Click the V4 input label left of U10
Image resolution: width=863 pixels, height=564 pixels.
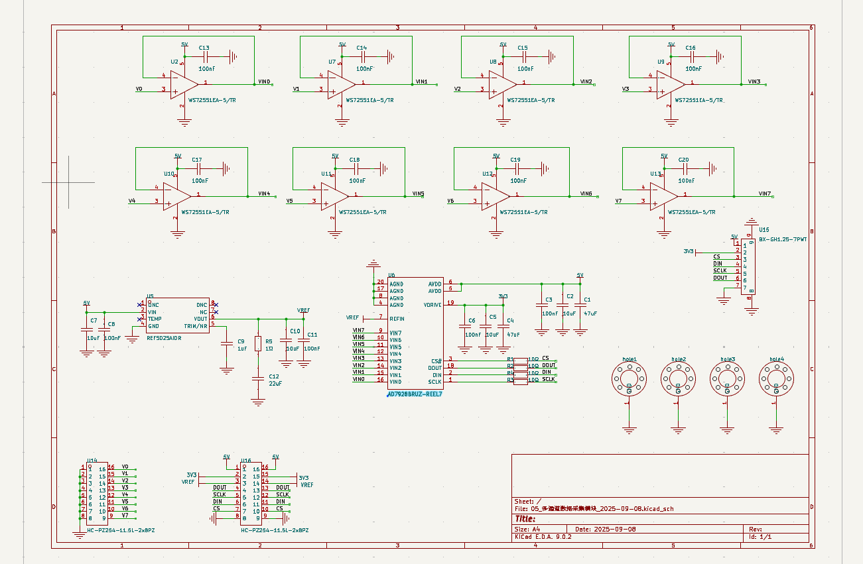pyautogui.click(x=132, y=201)
